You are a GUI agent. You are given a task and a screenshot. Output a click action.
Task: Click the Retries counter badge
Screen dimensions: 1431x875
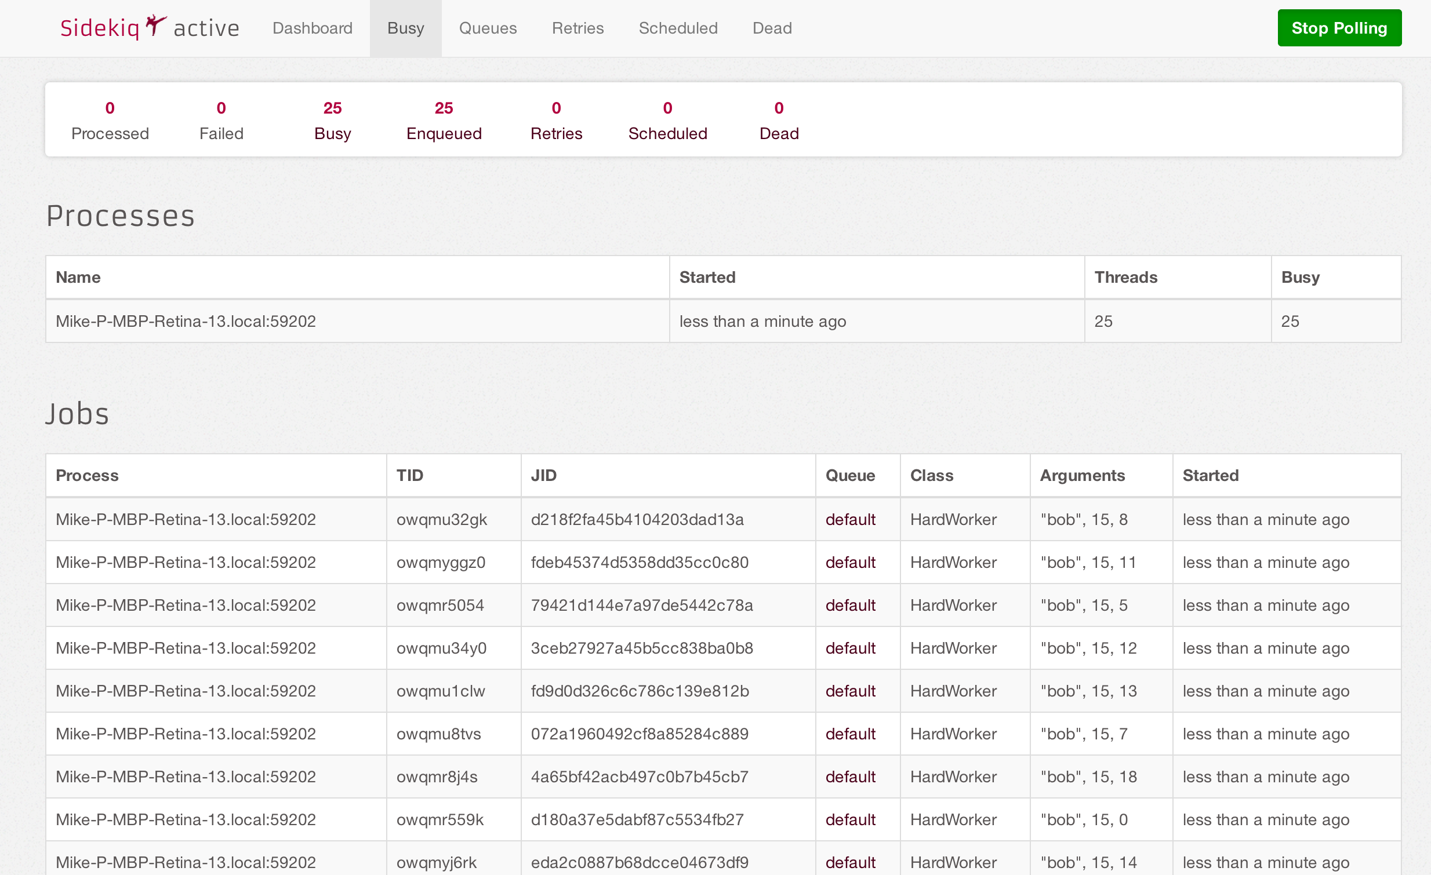pos(555,108)
